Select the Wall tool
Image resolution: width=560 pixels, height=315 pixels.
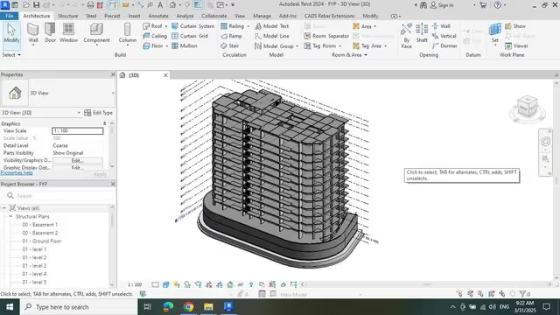[x=33, y=33]
